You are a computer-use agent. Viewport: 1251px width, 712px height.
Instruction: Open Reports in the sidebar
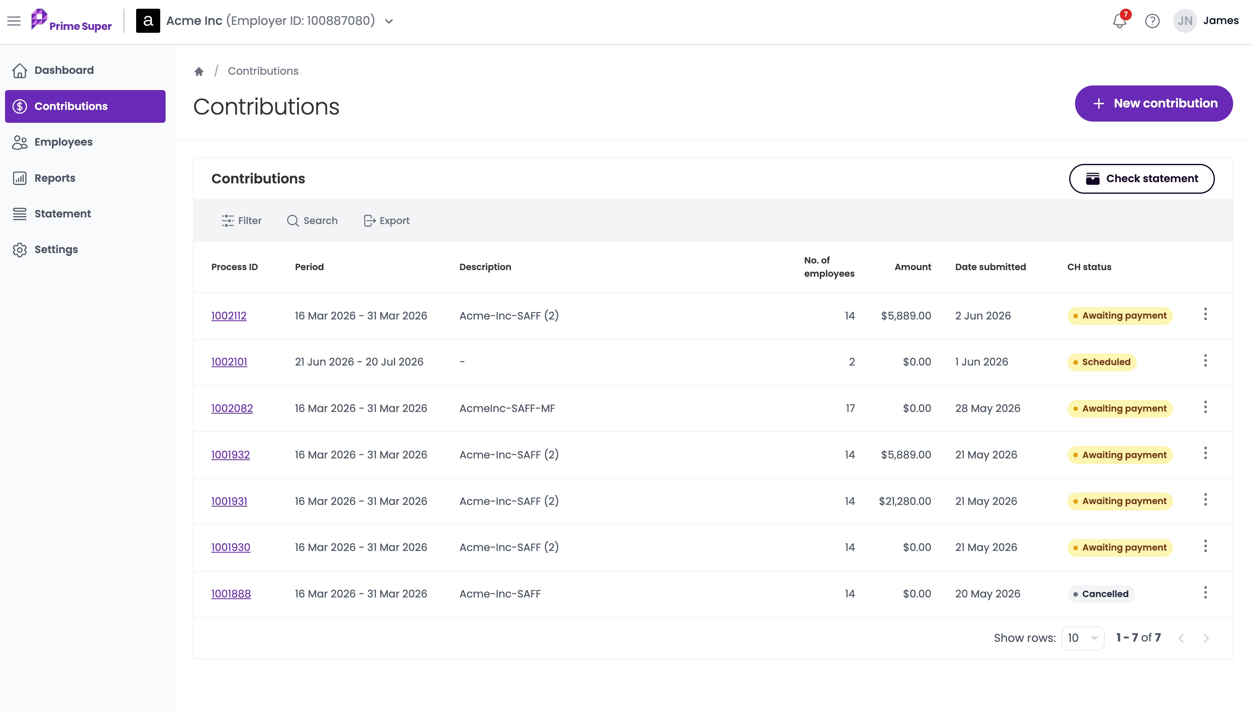pos(85,178)
